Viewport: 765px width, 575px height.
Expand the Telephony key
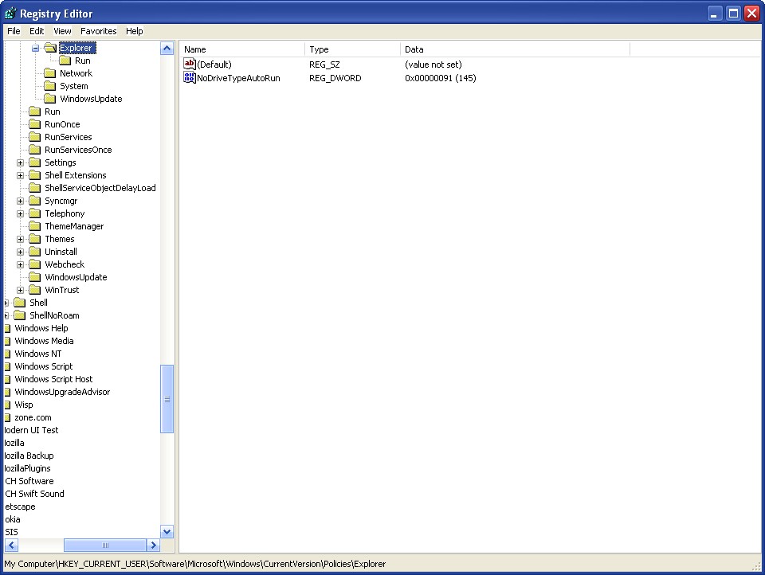coord(20,213)
